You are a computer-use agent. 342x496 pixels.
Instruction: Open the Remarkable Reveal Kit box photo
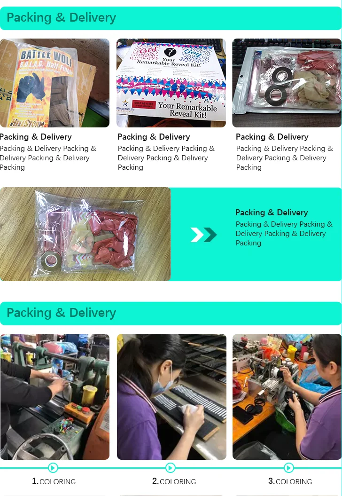(171, 83)
